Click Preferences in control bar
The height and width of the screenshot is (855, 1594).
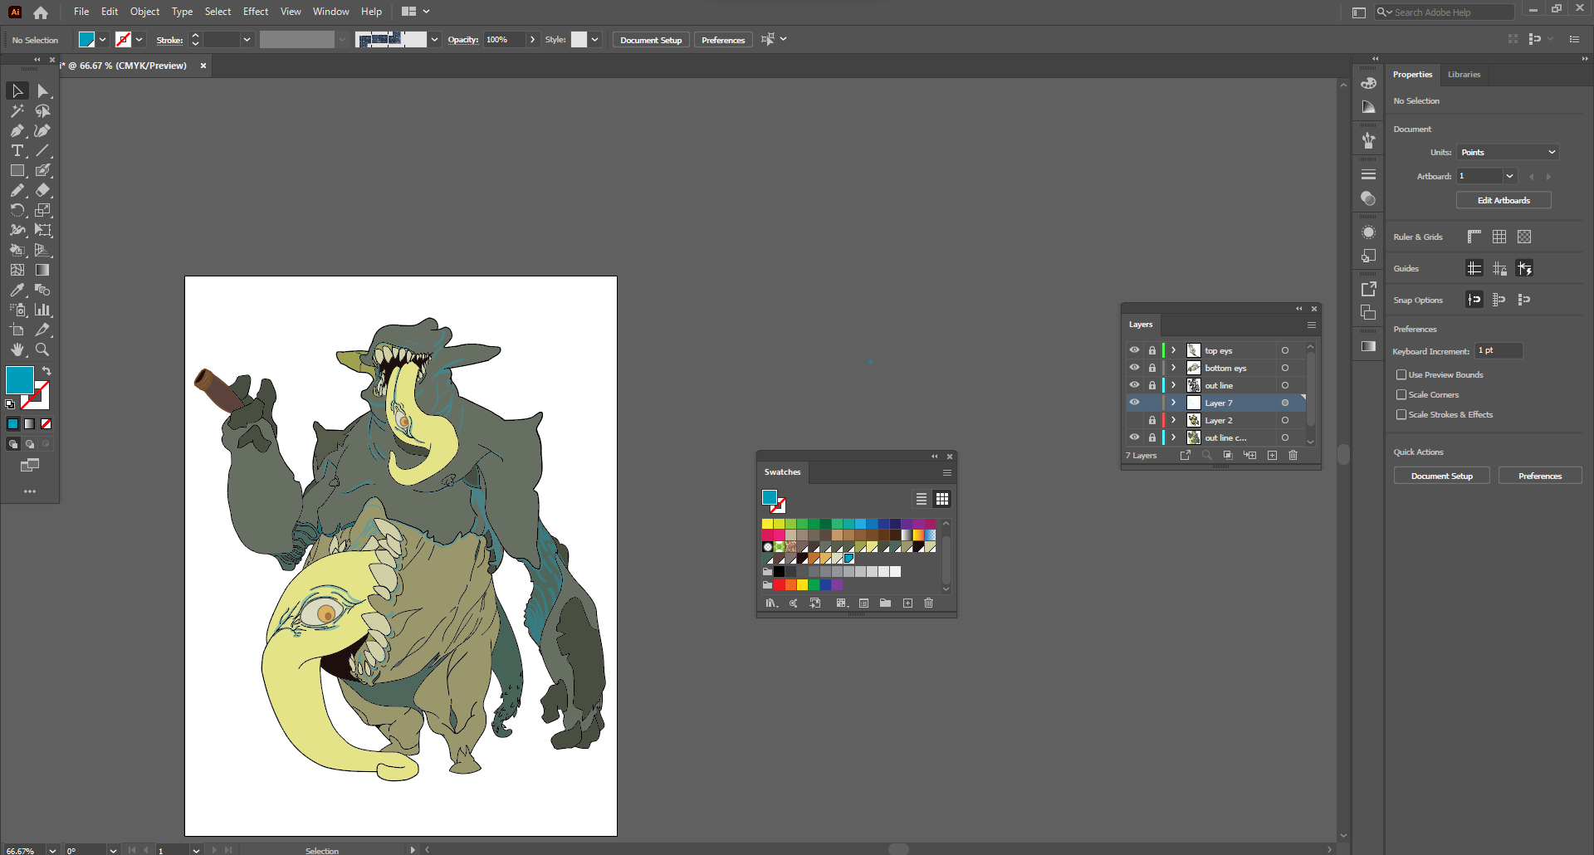(723, 40)
